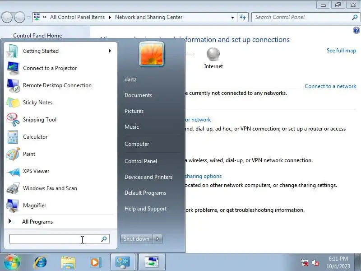
Task: Click Control Panel search magnifier icon
Action: (x=355, y=17)
